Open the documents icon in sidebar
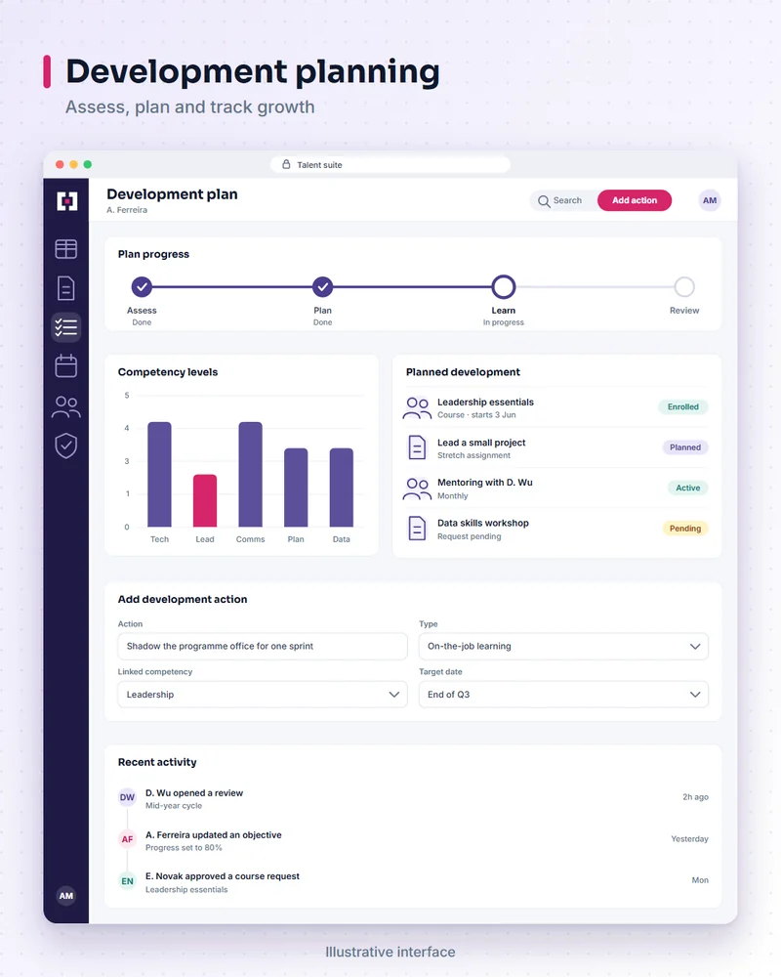The height and width of the screenshot is (977, 781). coord(66,288)
